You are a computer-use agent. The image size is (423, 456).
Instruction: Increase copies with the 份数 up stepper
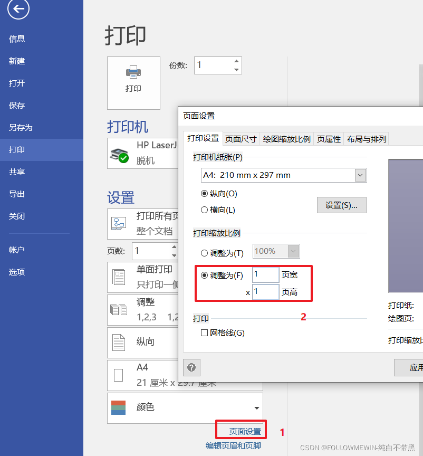(x=236, y=61)
